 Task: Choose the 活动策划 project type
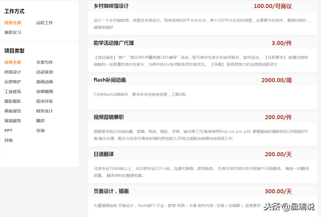pyautogui.click(x=45, y=72)
